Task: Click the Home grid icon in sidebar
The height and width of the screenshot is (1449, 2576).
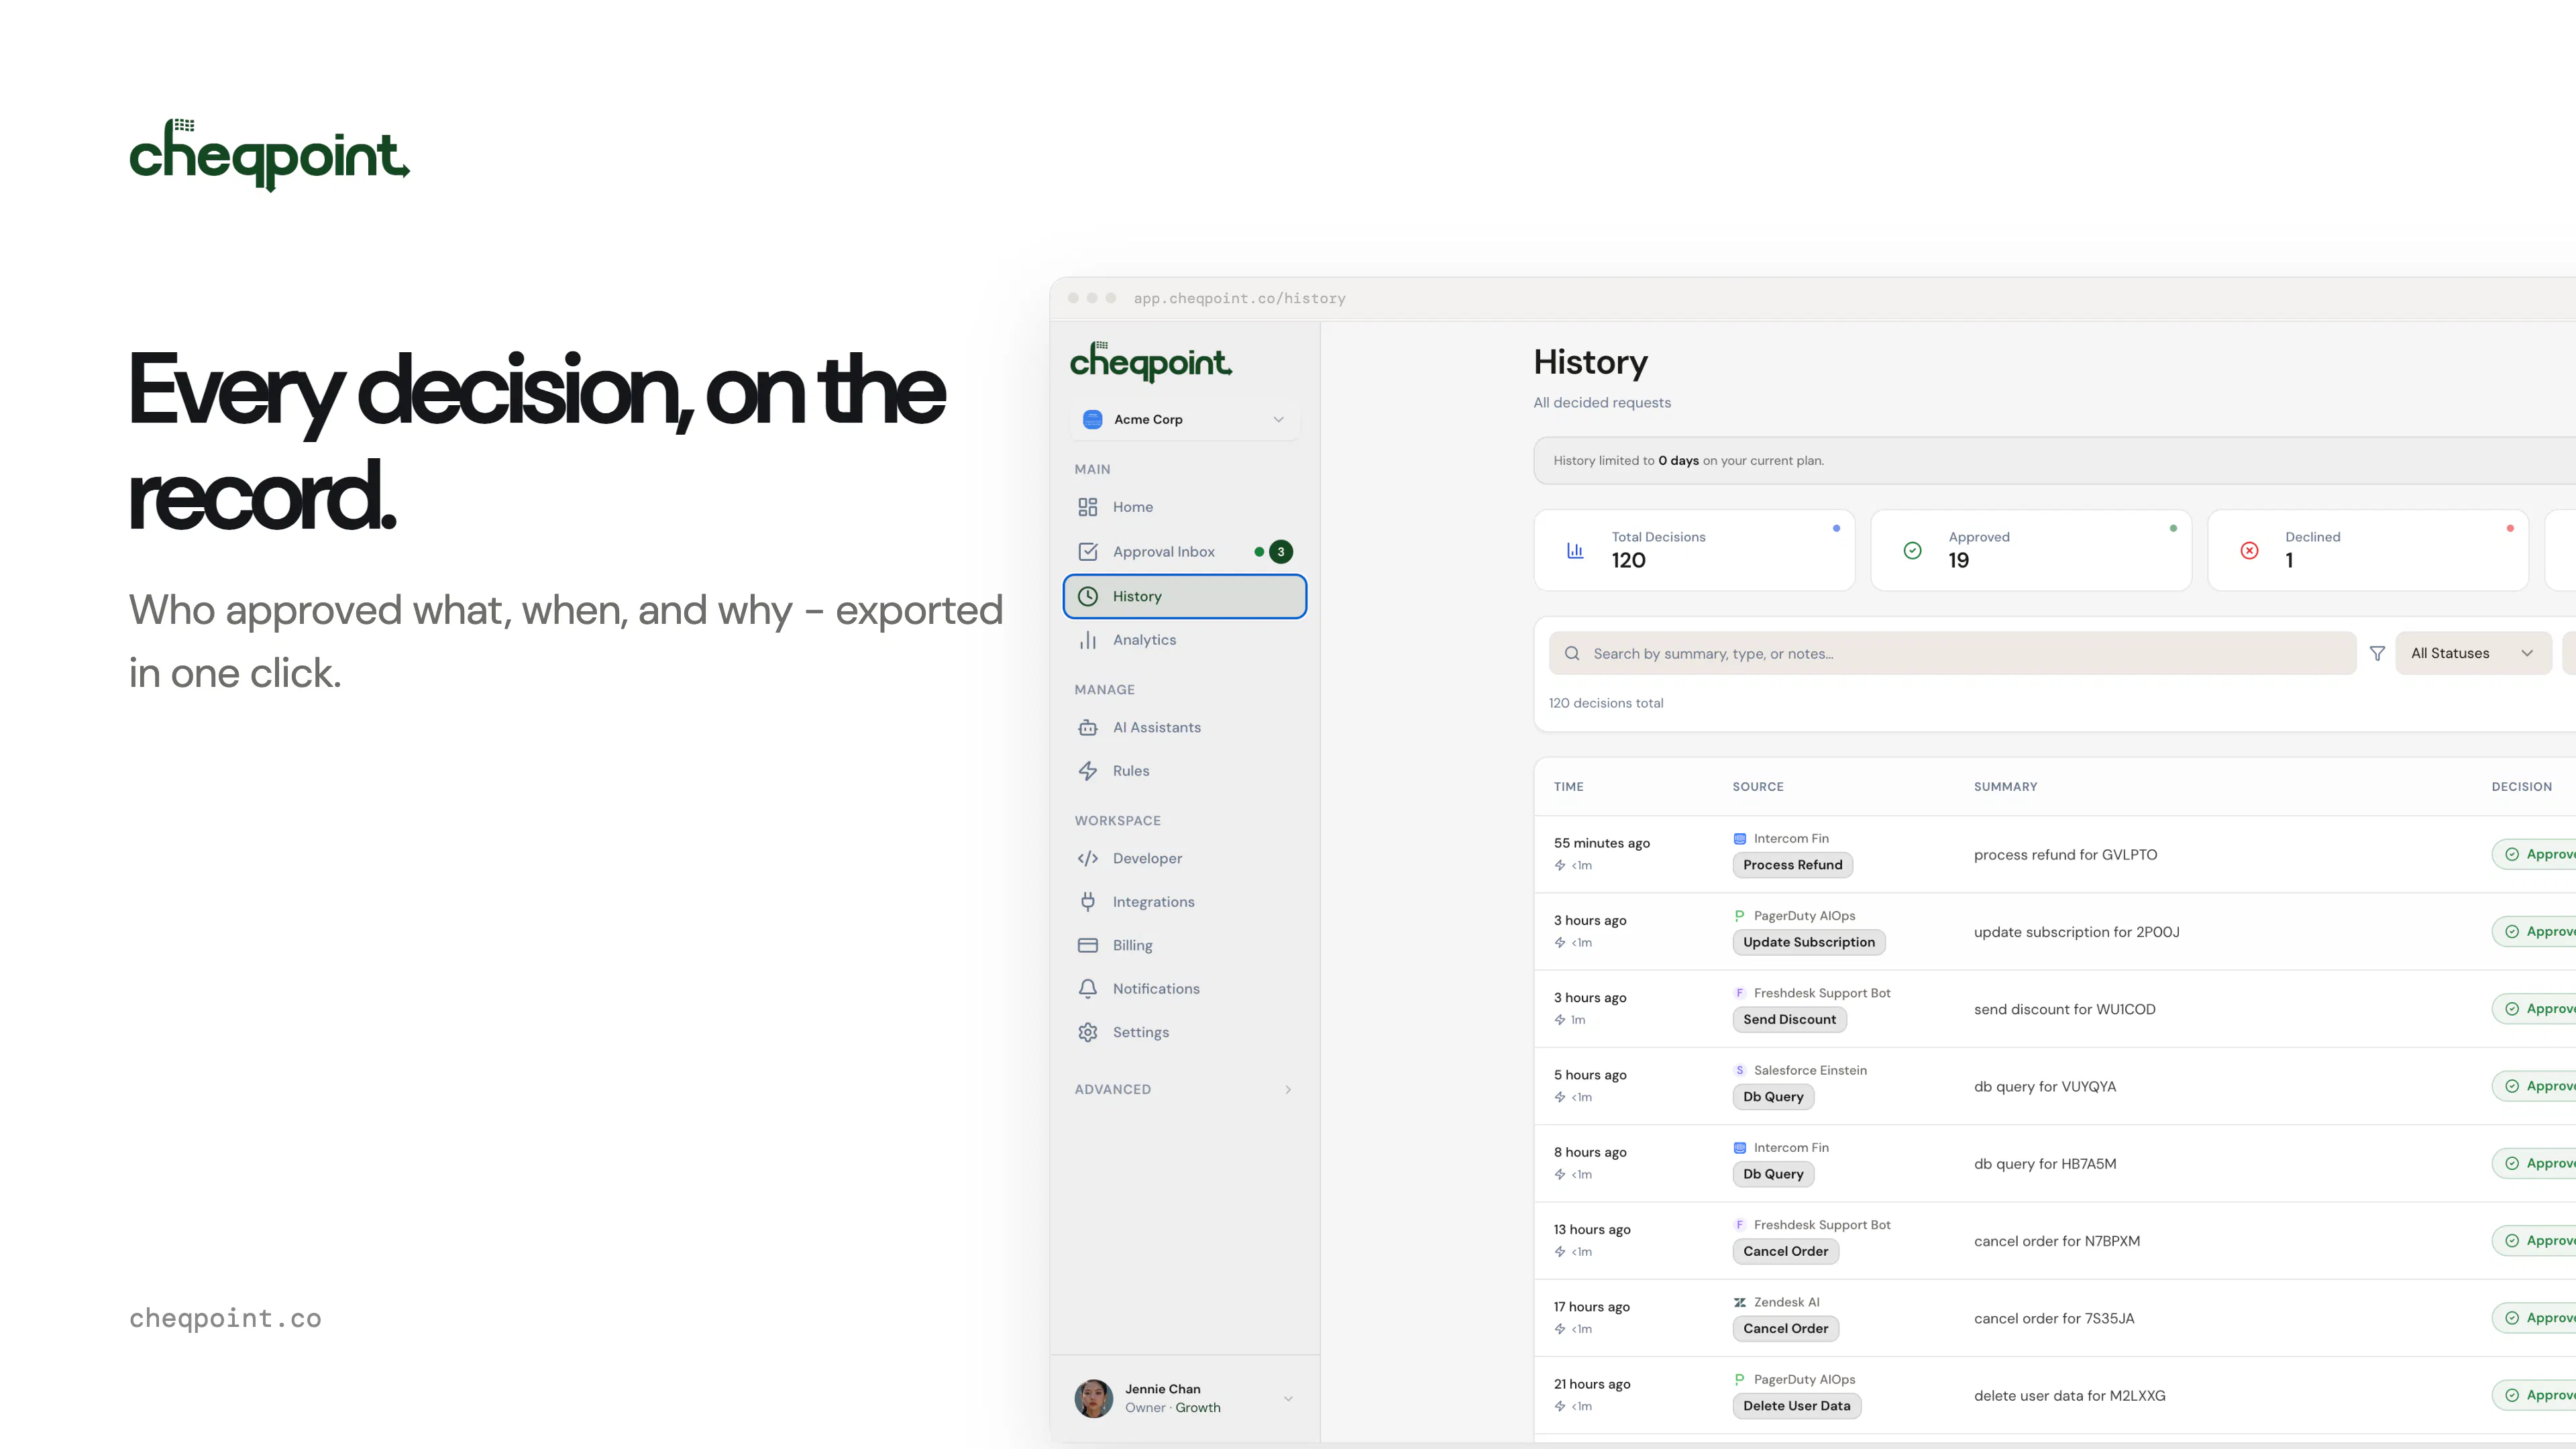Action: click(1087, 507)
